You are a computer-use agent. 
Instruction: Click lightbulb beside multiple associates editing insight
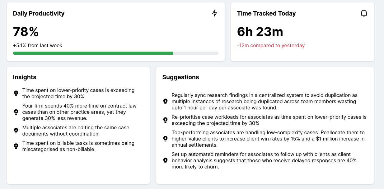click(16, 131)
